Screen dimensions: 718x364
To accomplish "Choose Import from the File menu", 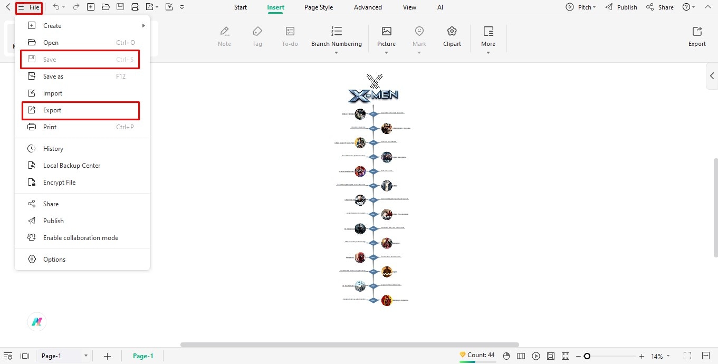I will (82, 93).
